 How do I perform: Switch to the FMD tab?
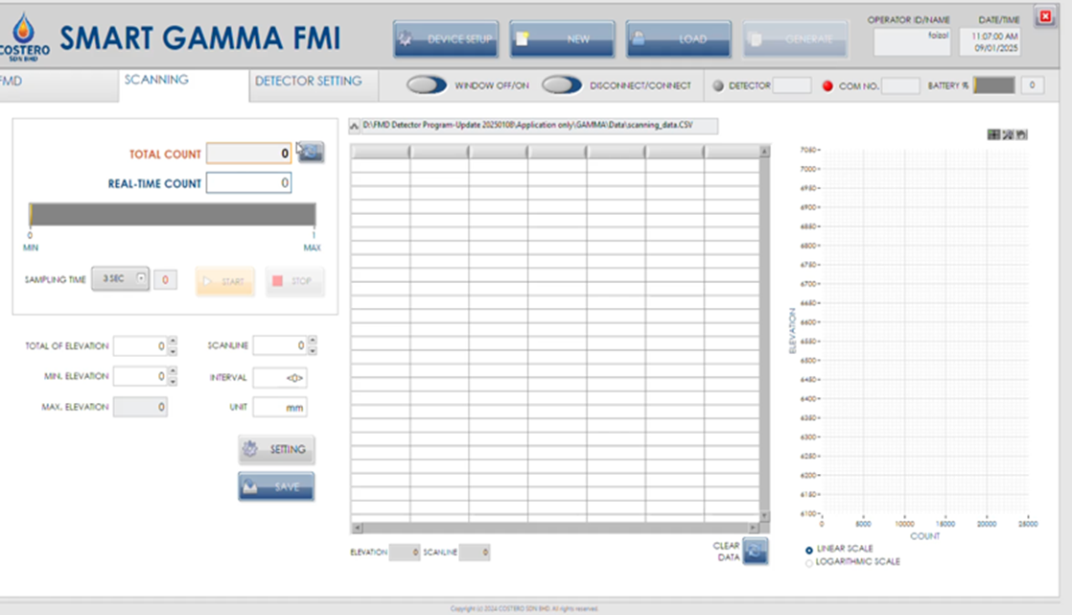(x=12, y=82)
